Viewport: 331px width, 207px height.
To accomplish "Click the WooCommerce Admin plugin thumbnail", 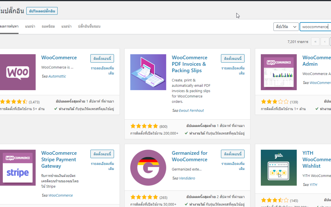I will 279,72.
